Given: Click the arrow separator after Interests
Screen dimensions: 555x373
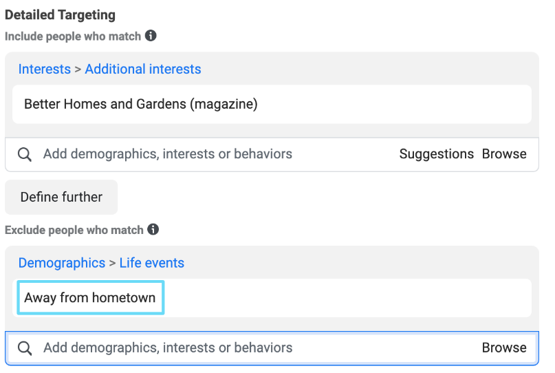Looking at the screenshot, I should click(78, 70).
